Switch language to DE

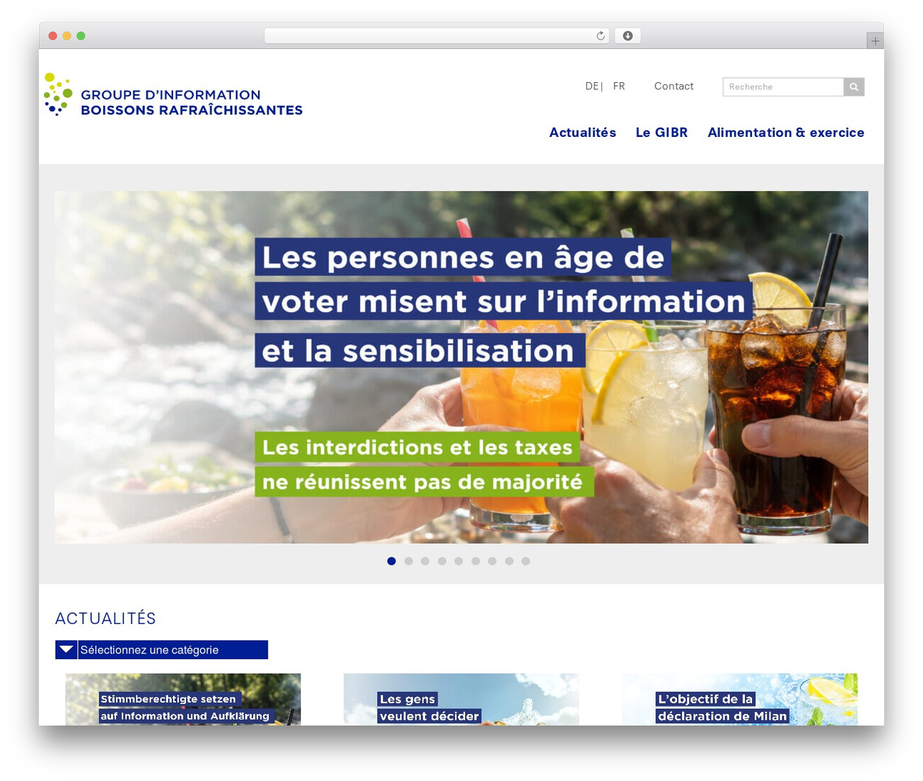pyautogui.click(x=592, y=86)
